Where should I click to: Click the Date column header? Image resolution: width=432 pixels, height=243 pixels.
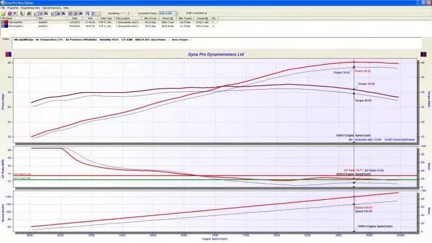(75, 18)
